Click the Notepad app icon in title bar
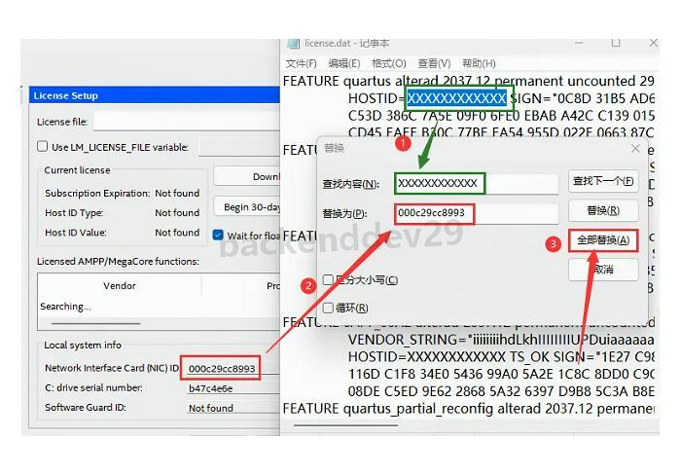Screen dimensions: 681x475 coord(293,43)
